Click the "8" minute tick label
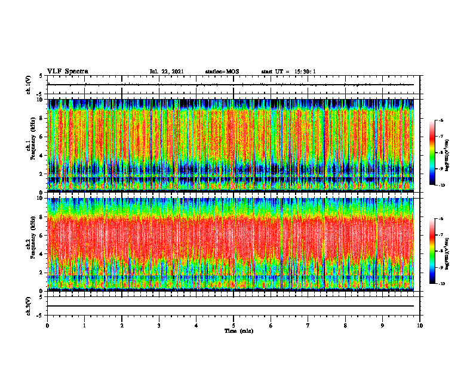This screenshot has width=473, height=365. click(x=345, y=326)
